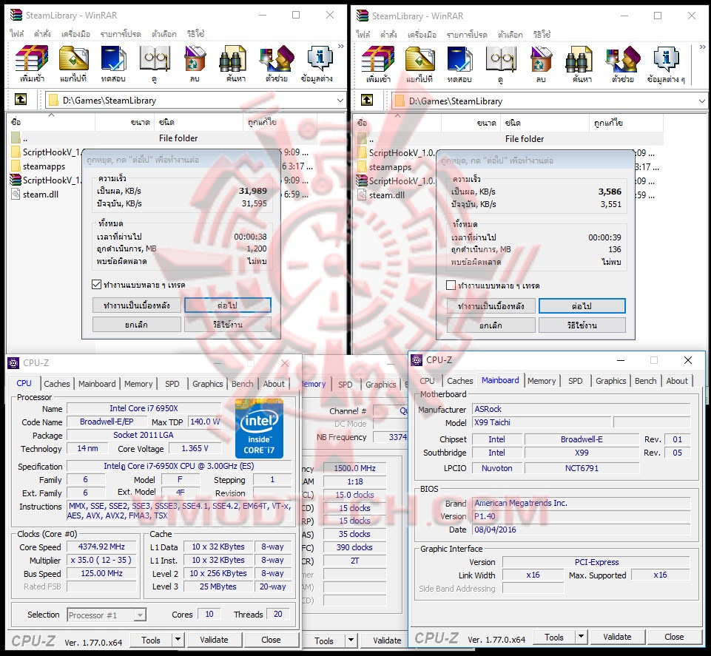Click the Wizard icon in left WinRAR toolbar
The height and width of the screenshot is (656, 711).
[277, 59]
